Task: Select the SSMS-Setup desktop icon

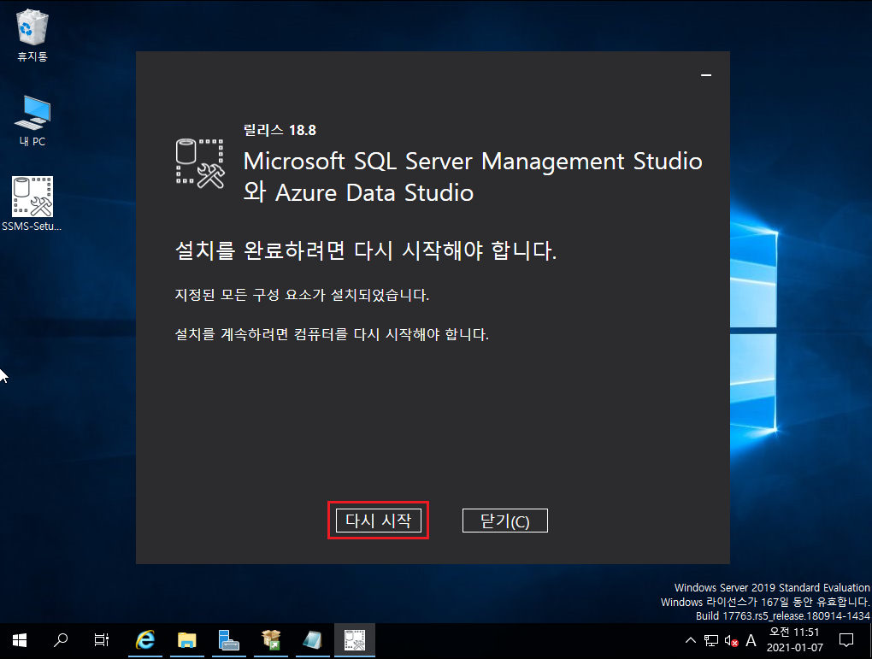Action: tap(32, 203)
